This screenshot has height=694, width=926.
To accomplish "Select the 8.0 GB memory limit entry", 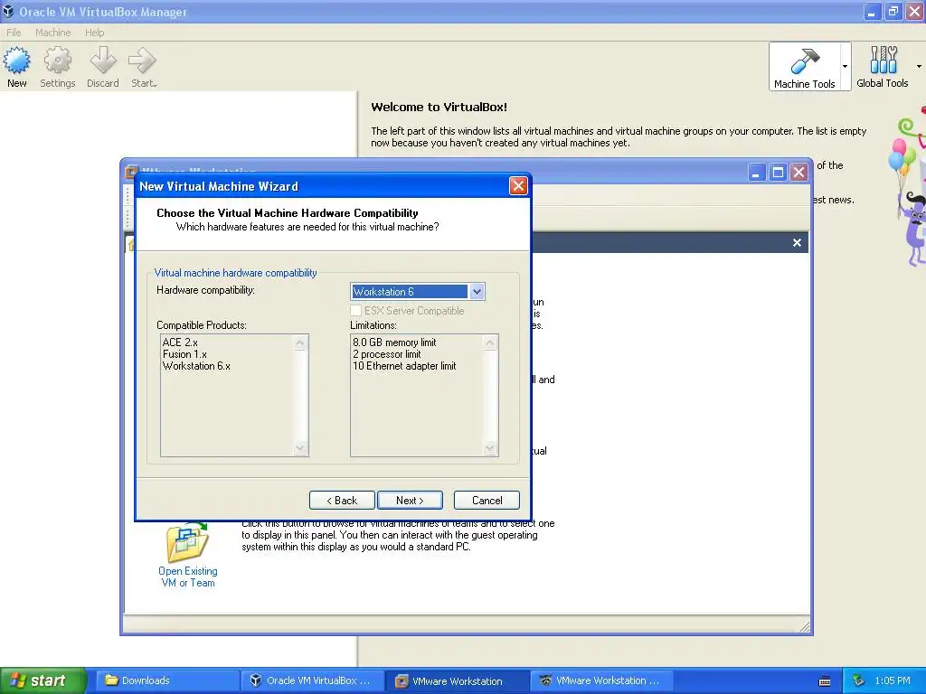I will point(394,342).
